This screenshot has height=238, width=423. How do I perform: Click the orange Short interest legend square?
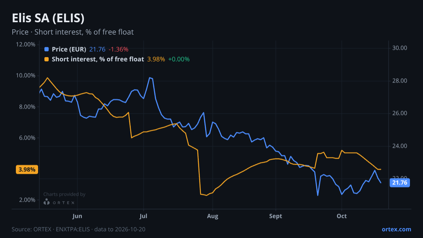pos(47,59)
